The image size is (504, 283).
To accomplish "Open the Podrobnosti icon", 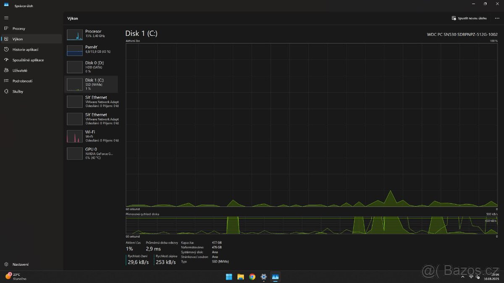I will click(6, 81).
